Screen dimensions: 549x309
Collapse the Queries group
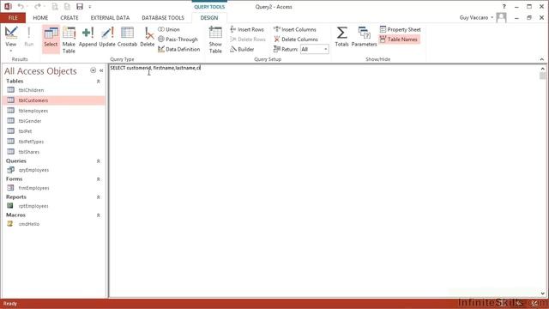pyautogui.click(x=99, y=161)
